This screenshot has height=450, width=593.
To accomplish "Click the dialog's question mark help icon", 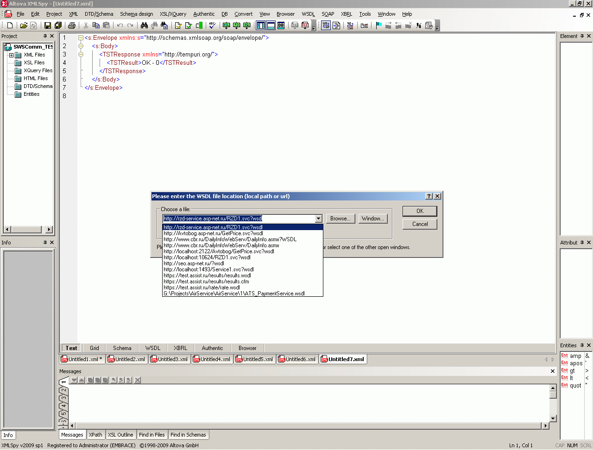I will pyautogui.click(x=429, y=196).
